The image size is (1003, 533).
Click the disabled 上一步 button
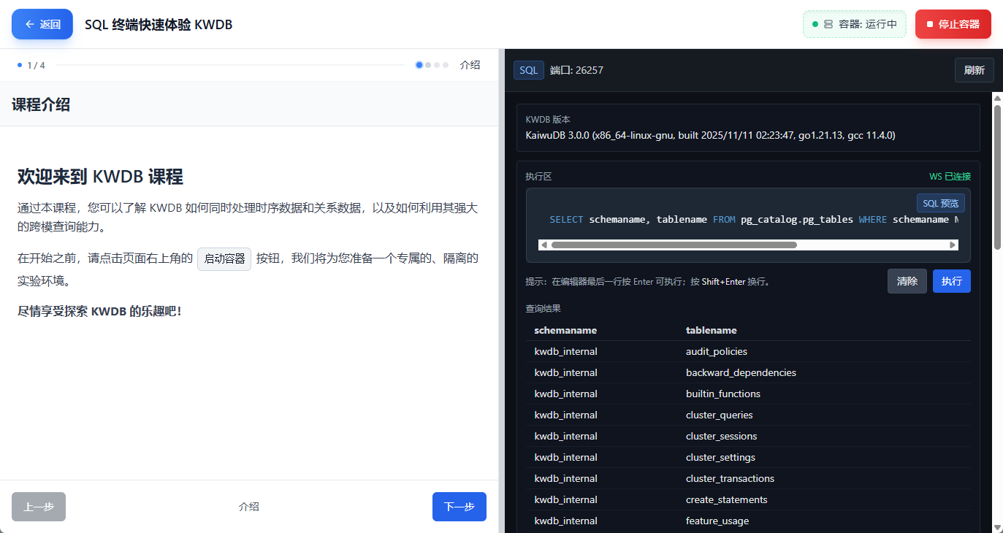coord(39,507)
